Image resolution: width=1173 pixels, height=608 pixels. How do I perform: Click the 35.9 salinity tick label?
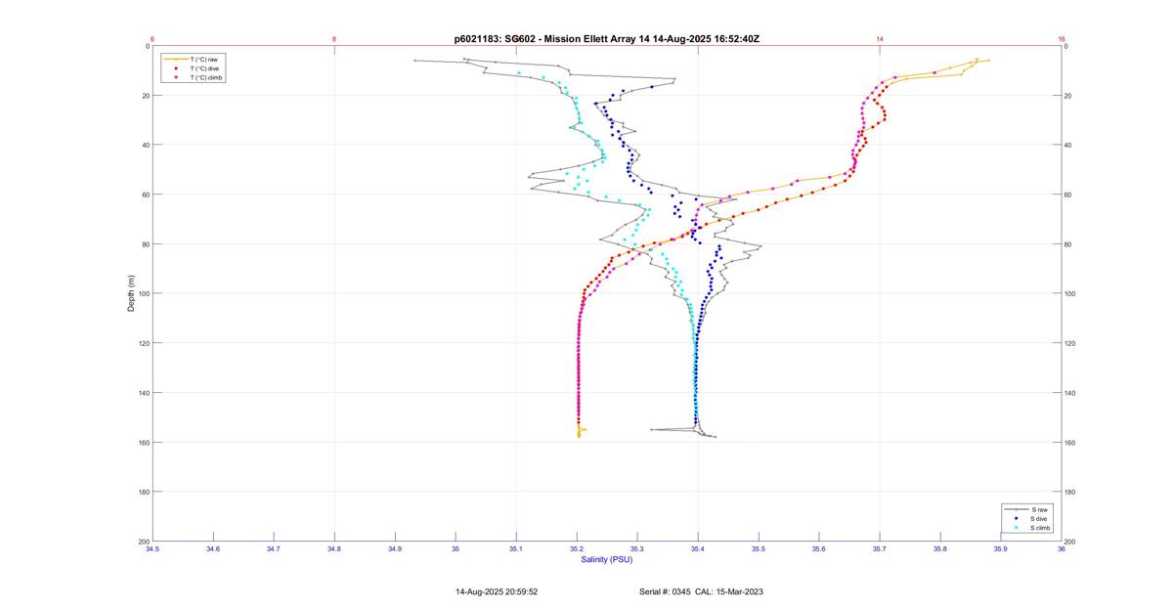(1001, 549)
